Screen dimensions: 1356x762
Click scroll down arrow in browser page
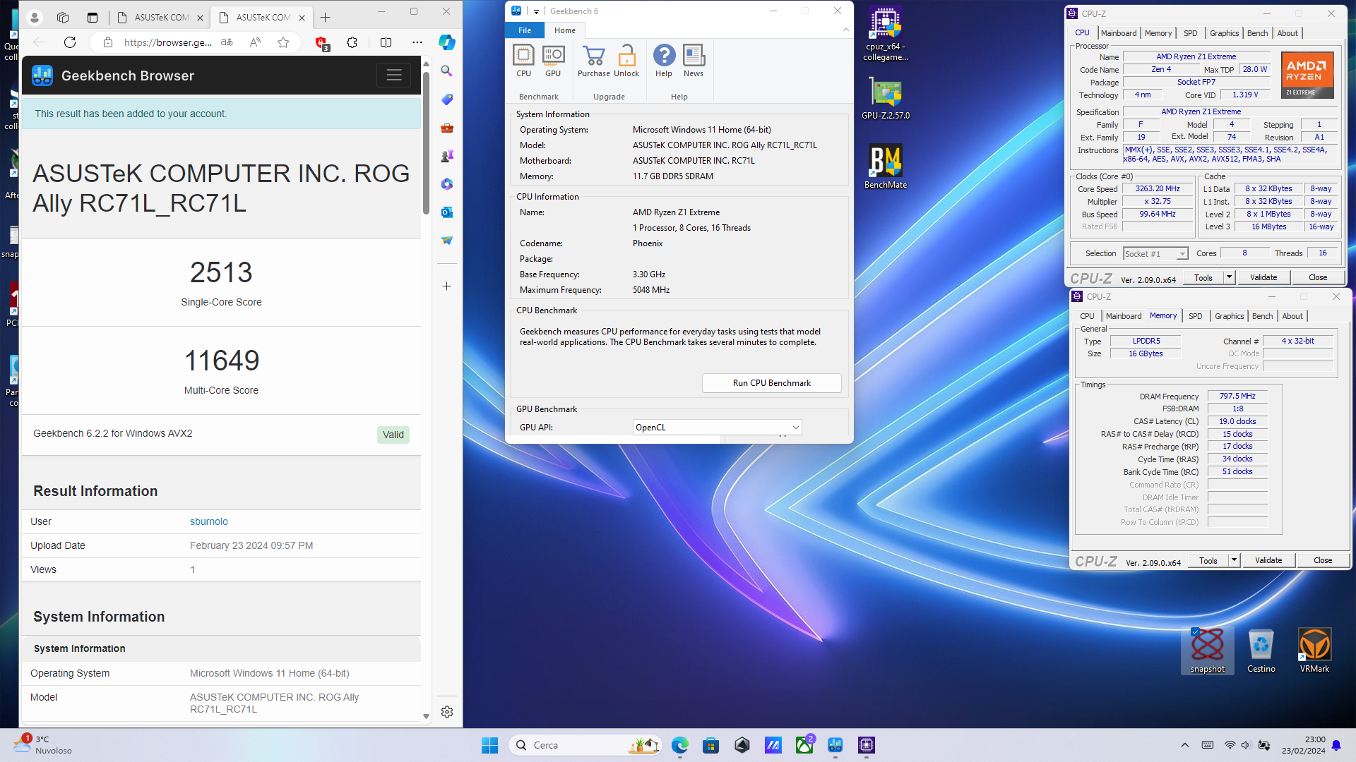pyautogui.click(x=426, y=716)
